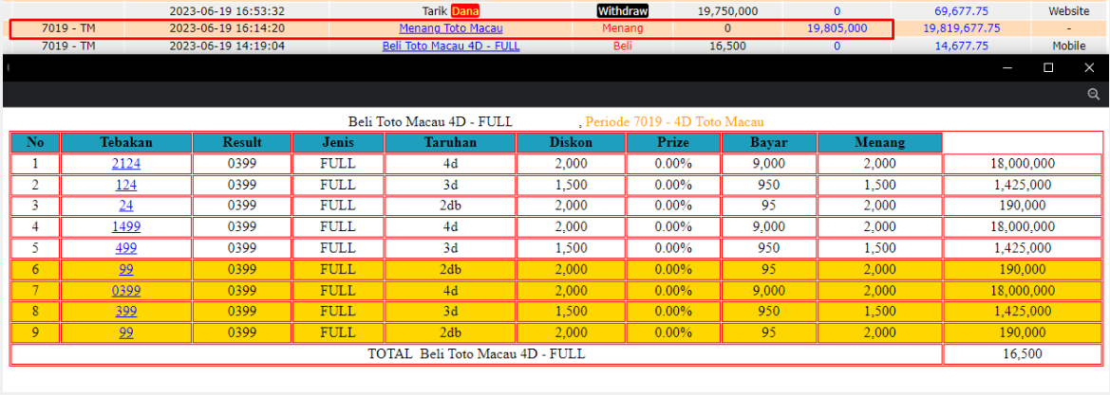This screenshot has width=1110, height=395.
Task: Open tebakan 1499 link
Action: pyautogui.click(x=126, y=226)
